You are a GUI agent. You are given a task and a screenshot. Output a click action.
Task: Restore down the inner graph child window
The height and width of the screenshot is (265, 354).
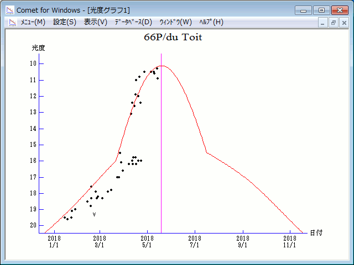click(x=334, y=23)
